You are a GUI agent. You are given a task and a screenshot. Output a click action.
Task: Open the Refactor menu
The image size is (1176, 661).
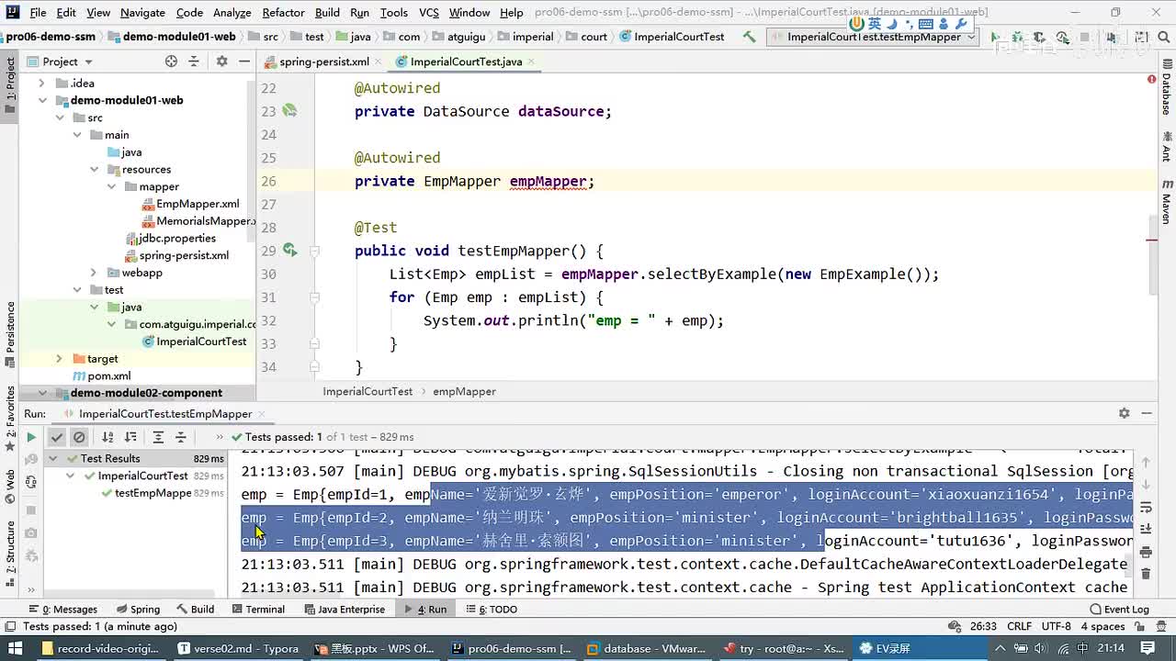coord(283,12)
